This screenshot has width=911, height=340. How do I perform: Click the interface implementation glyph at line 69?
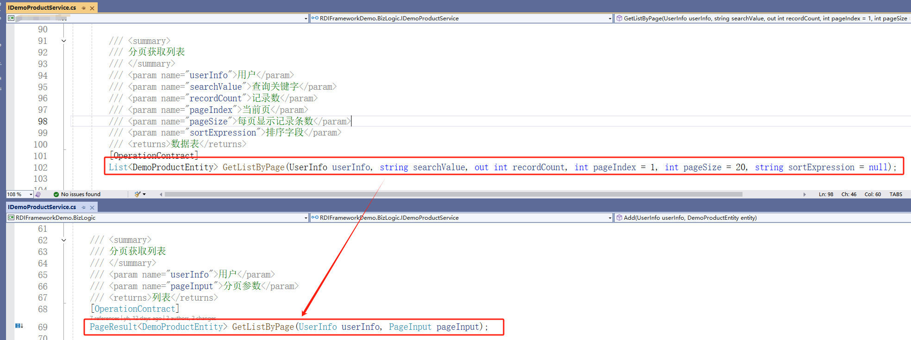point(19,326)
